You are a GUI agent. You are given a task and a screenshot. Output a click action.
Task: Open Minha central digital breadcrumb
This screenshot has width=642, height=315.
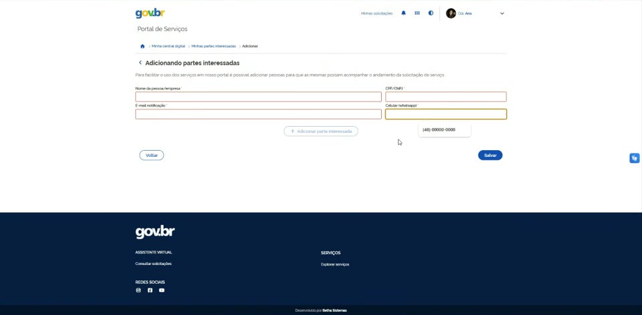tap(169, 46)
